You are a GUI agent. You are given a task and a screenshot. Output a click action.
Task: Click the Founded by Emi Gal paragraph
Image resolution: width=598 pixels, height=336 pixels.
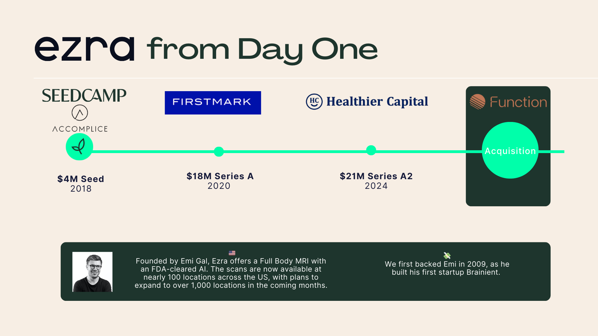pos(231,273)
